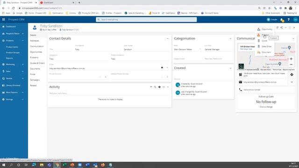Select the Addresses tab

coord(35,41)
